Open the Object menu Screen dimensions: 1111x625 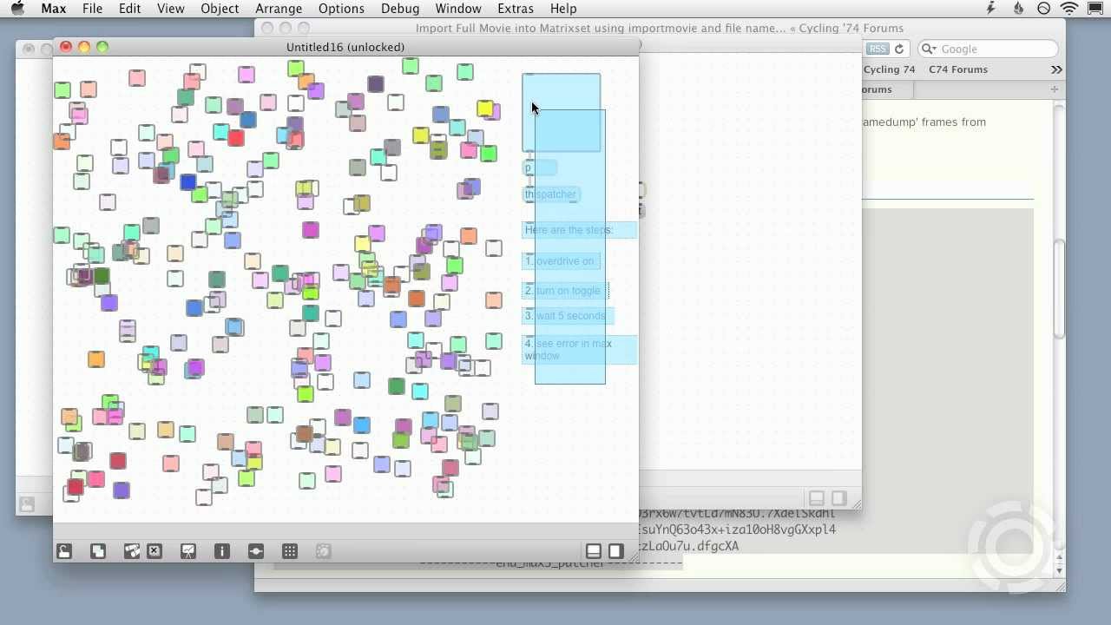[x=220, y=9]
